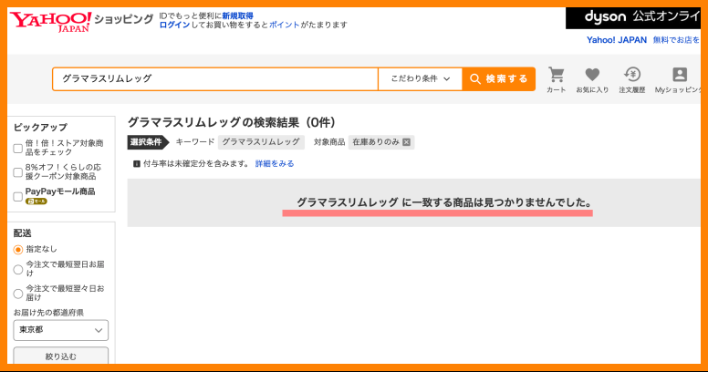Click the info icon beside 付与率 notice

(x=137, y=164)
